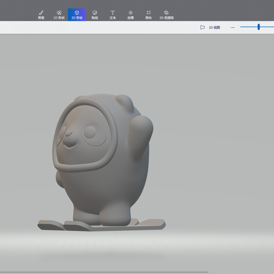Select the 3D panda mascot model
Image resolution: width=274 pixels, height=274 pixels.
[x=102, y=162]
